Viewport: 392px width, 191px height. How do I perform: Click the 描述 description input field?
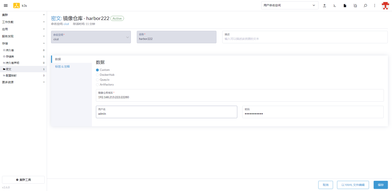(x=304, y=39)
